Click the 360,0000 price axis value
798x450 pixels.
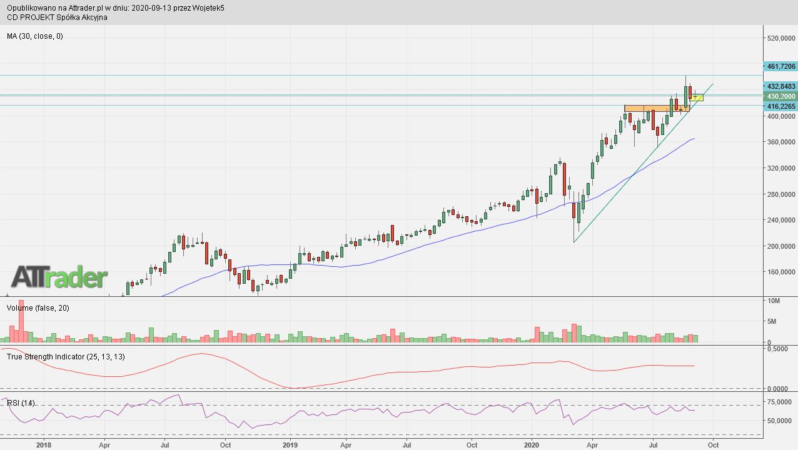coord(781,142)
